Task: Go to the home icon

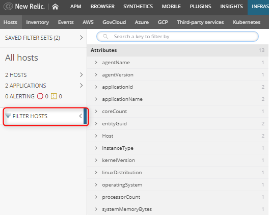Action: [x=55, y=7]
